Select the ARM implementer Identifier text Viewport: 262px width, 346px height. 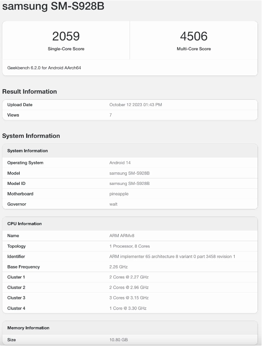(x=172, y=256)
